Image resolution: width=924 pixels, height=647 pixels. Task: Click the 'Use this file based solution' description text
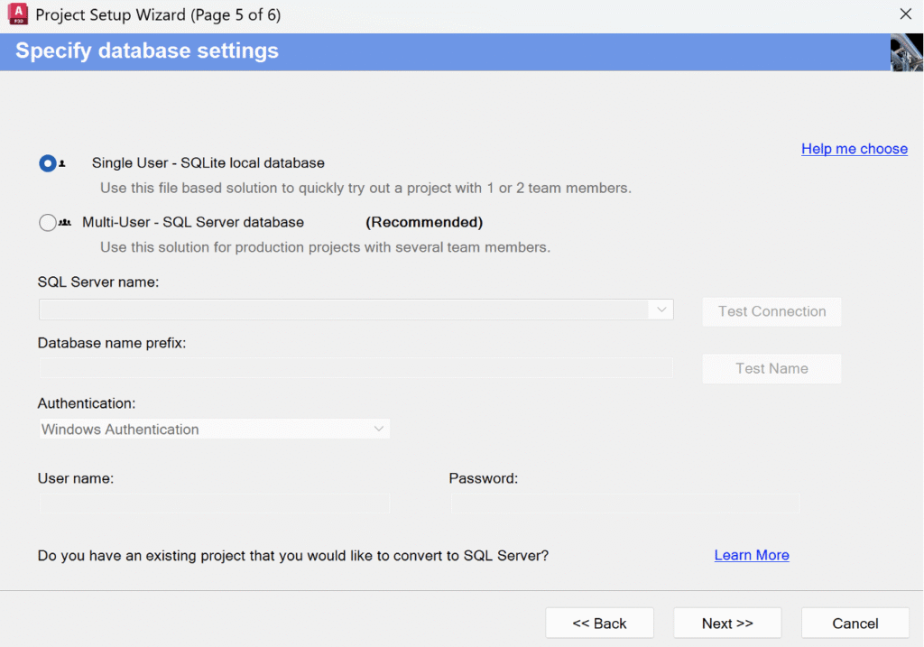point(365,188)
